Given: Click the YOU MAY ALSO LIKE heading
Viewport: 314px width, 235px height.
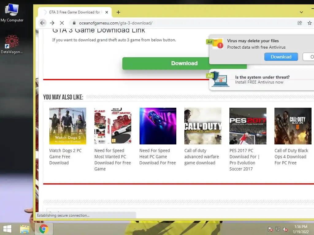Looking at the screenshot, I should pos(63,97).
